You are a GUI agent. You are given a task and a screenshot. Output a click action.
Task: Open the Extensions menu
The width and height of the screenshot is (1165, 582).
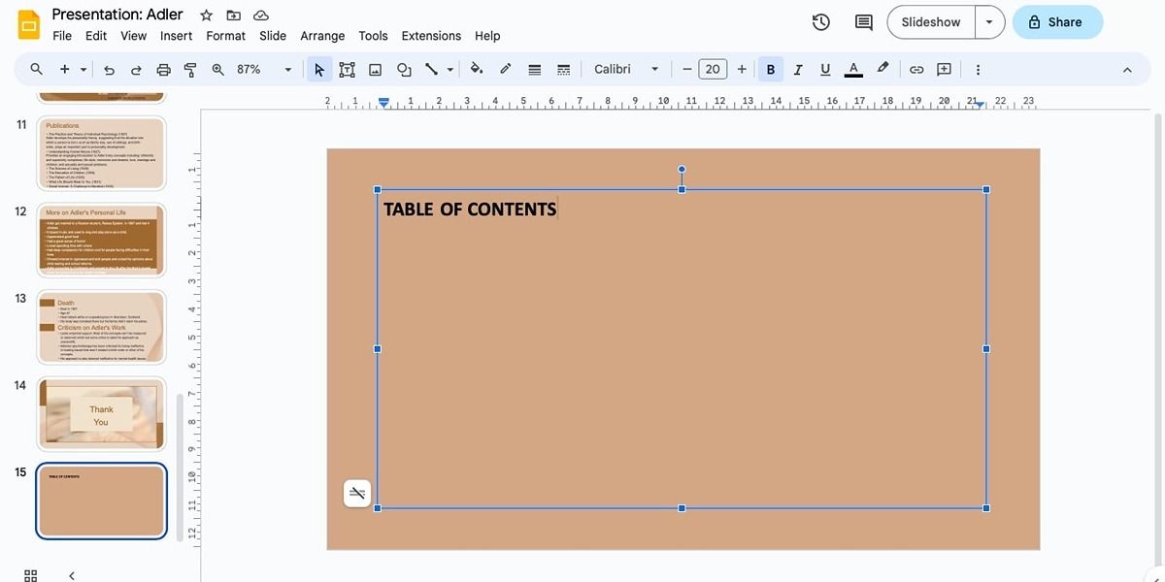pyautogui.click(x=430, y=35)
